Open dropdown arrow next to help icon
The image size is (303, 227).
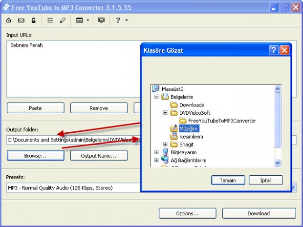(127, 20)
